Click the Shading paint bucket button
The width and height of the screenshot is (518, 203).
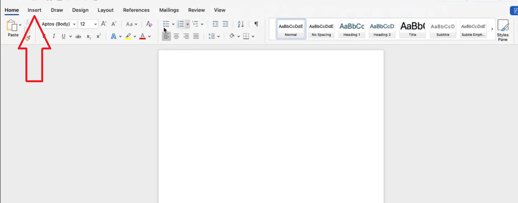[x=232, y=36]
